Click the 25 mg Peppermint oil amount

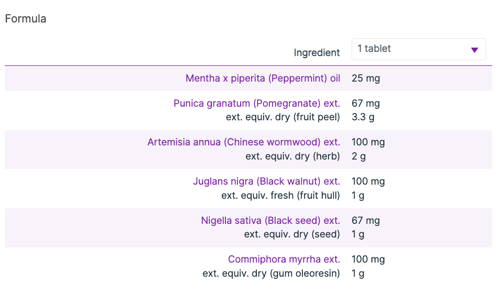(x=366, y=78)
